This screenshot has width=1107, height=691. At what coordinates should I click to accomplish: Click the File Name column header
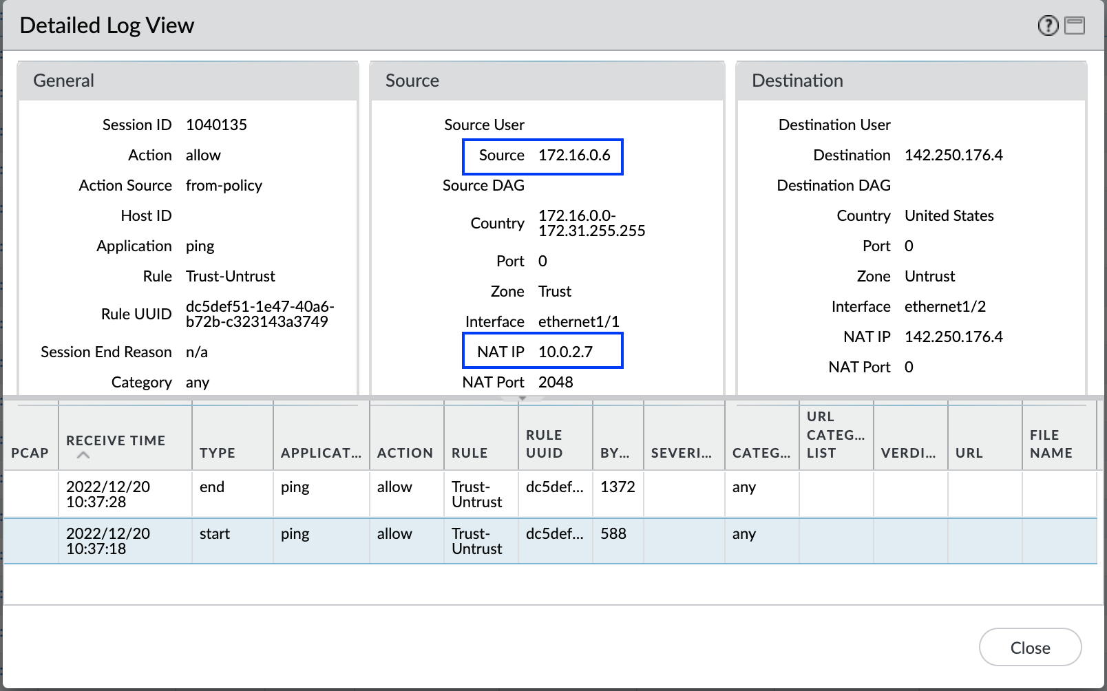click(x=1051, y=444)
